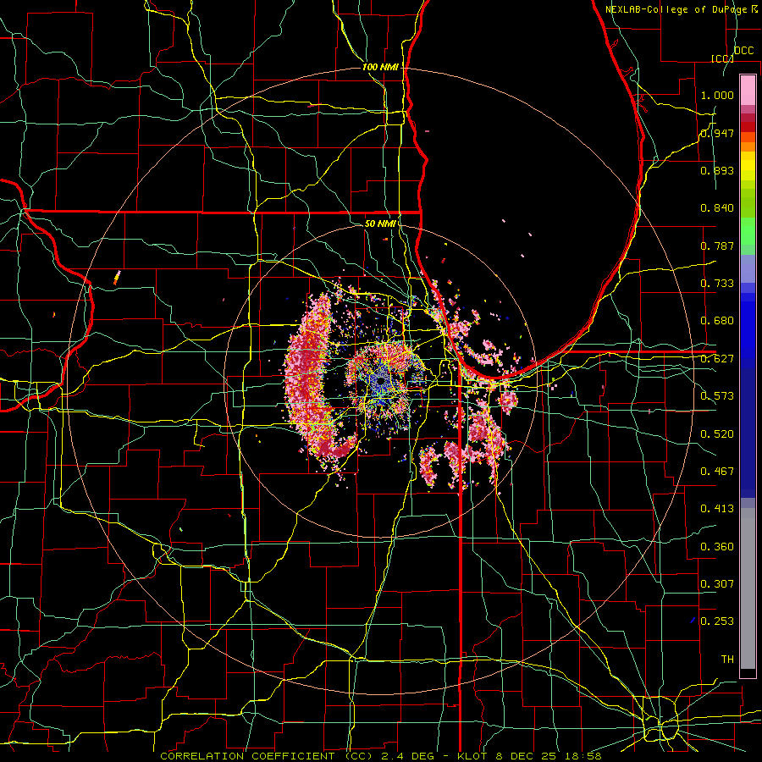Click the 0.680 color scale label

(x=717, y=321)
